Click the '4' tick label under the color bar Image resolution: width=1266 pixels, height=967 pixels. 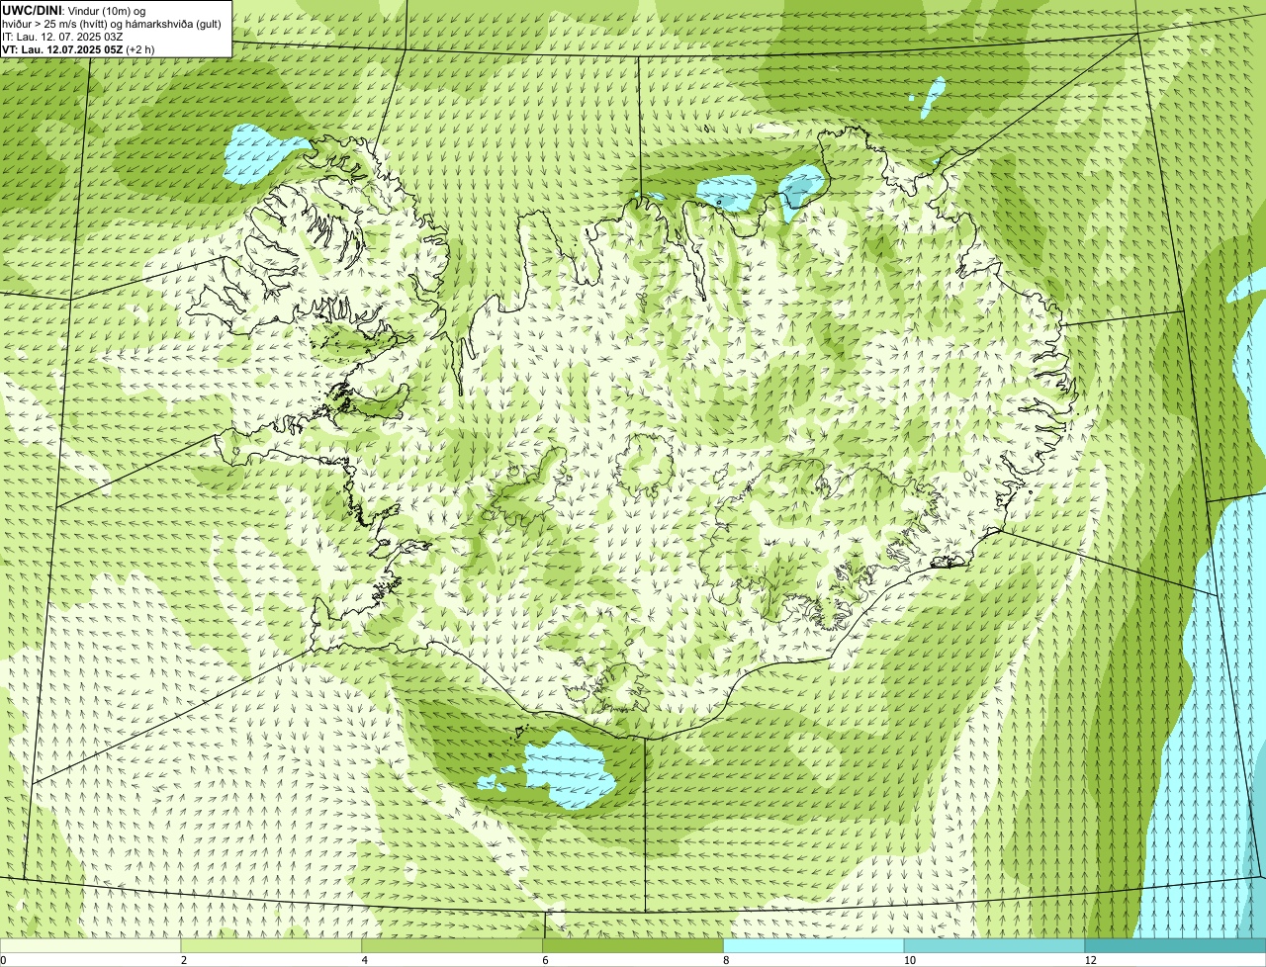pos(365,960)
